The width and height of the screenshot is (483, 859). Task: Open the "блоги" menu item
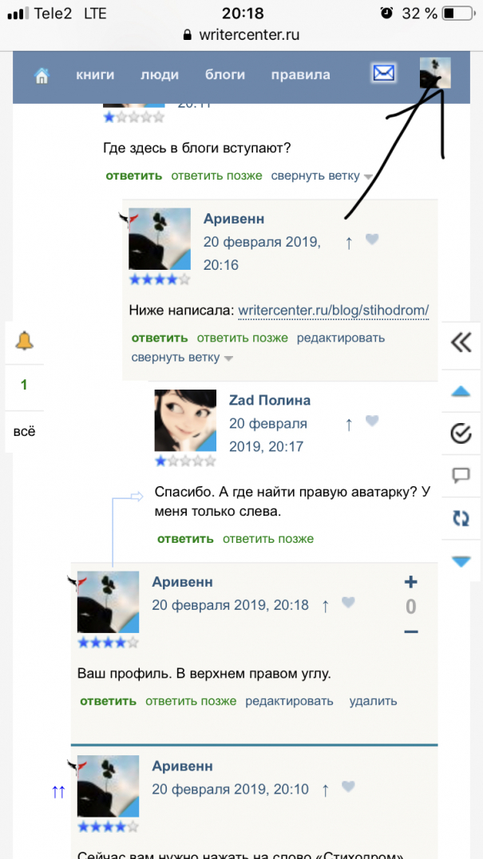(x=225, y=75)
